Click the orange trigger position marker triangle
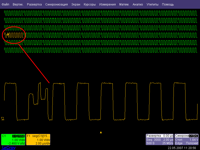 tap(101, 132)
